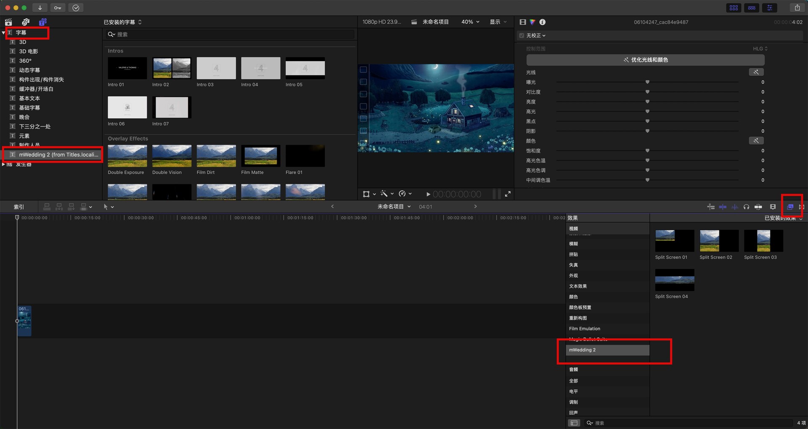Open the 无校正 correction dropdown
The image size is (808, 429).
(536, 35)
